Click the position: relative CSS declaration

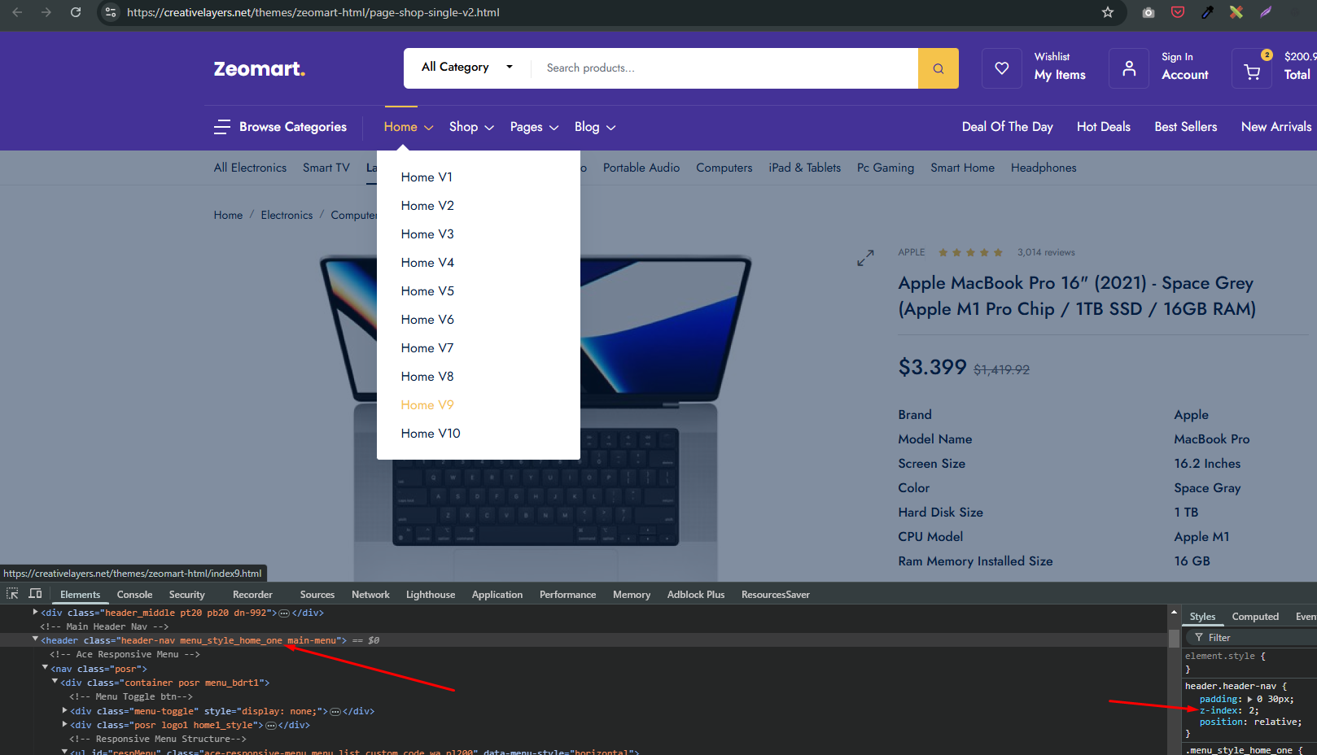pos(1250,722)
